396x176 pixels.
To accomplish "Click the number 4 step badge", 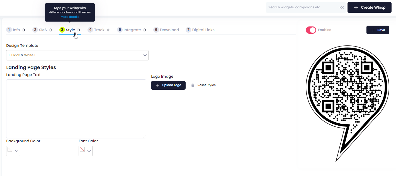I will [x=90, y=30].
